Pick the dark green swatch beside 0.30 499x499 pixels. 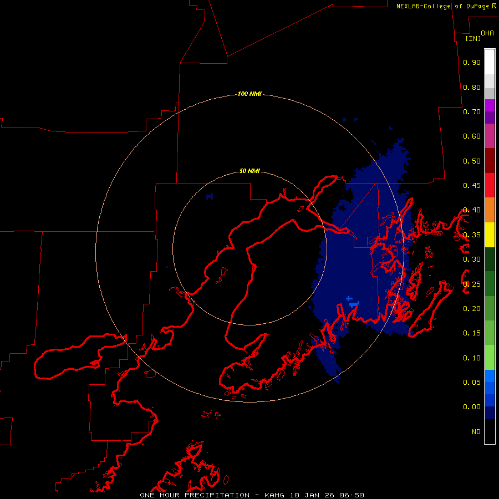[x=490, y=259]
